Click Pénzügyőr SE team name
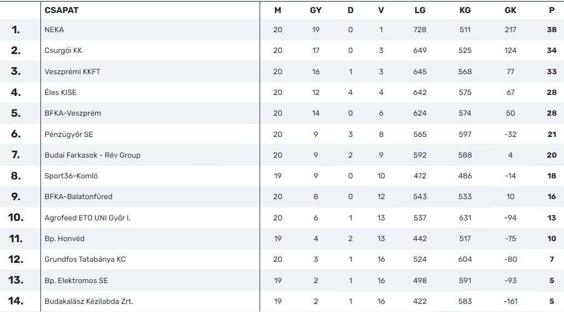The height and width of the screenshot is (312, 564). tap(69, 134)
